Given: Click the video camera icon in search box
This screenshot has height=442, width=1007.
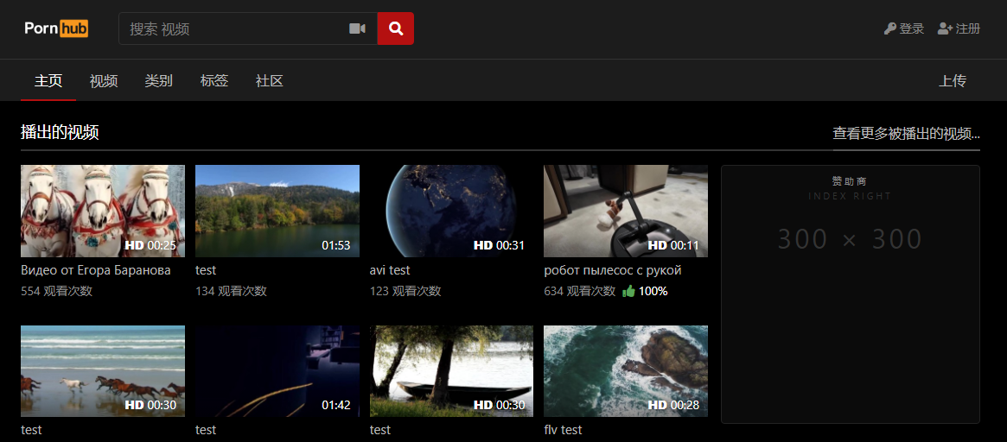Looking at the screenshot, I should [357, 28].
